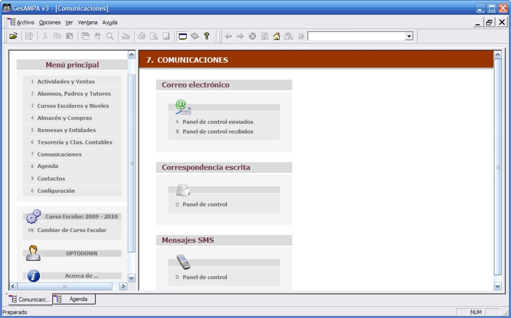Click the eraser toolbar icon

tap(126, 36)
